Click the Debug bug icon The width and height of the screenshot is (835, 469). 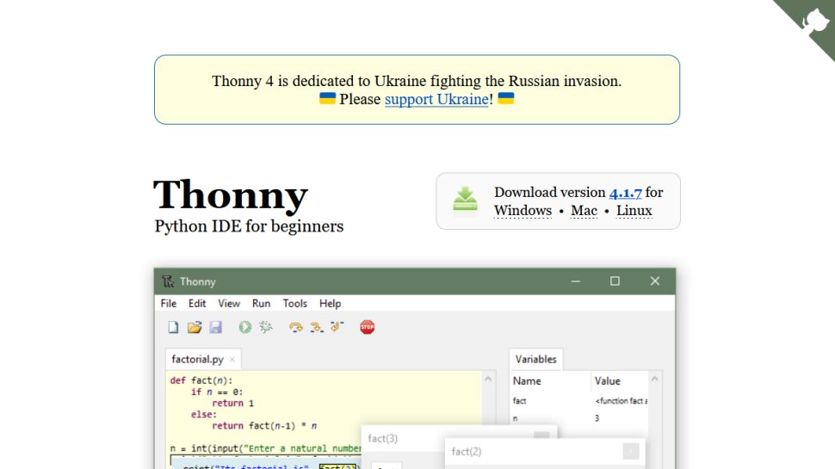pyautogui.click(x=266, y=327)
